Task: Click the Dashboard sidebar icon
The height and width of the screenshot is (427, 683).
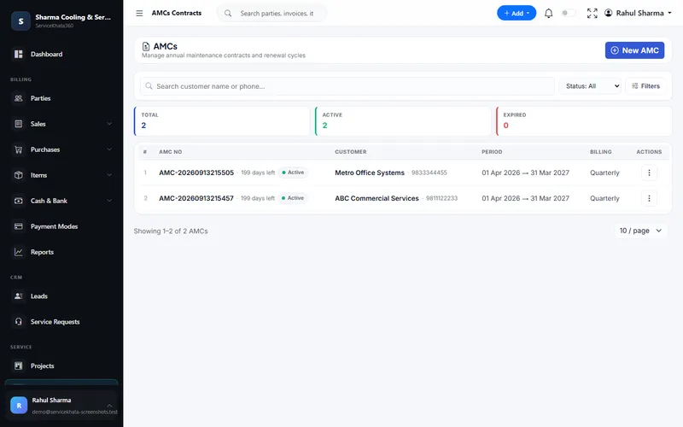Action: click(x=18, y=54)
